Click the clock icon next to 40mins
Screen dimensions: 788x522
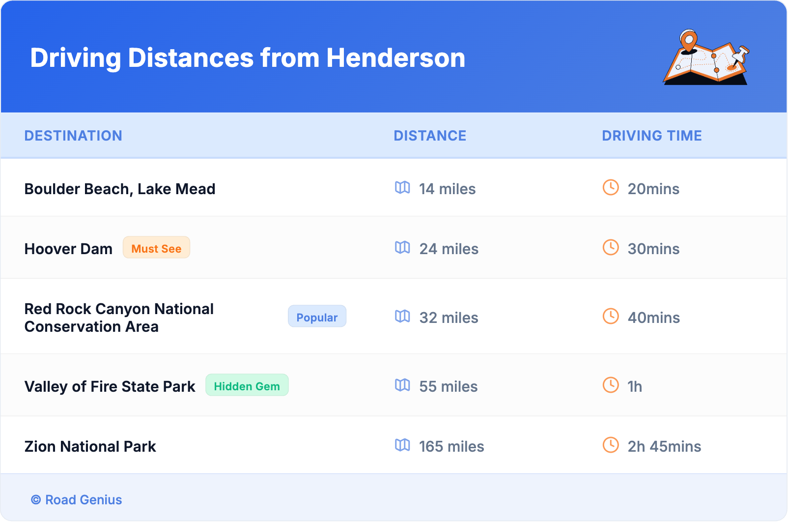click(611, 317)
